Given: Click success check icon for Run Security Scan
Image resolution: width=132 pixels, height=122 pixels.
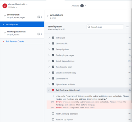Looking at the screenshot, I should pos(53,67).
